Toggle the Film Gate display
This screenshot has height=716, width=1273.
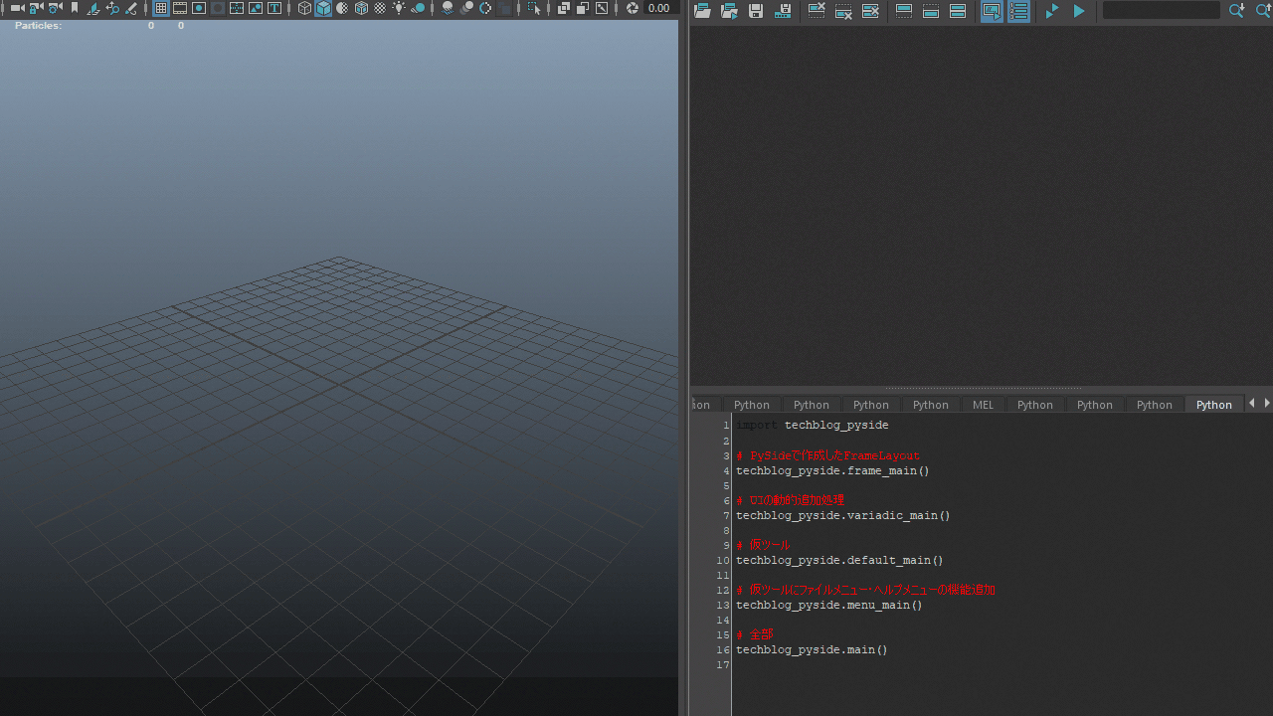180,8
